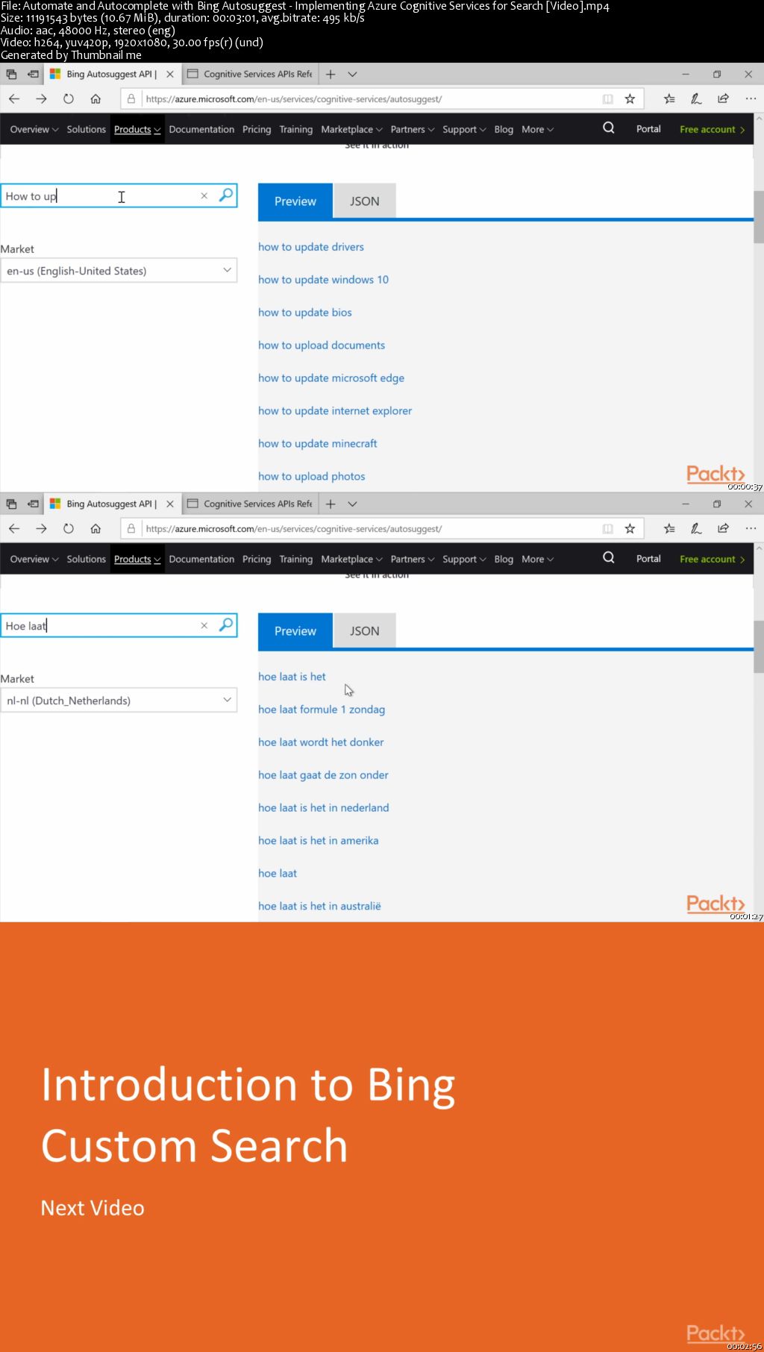Click 'how to update bios' suggestion
The image size is (764, 1352).
(x=305, y=313)
